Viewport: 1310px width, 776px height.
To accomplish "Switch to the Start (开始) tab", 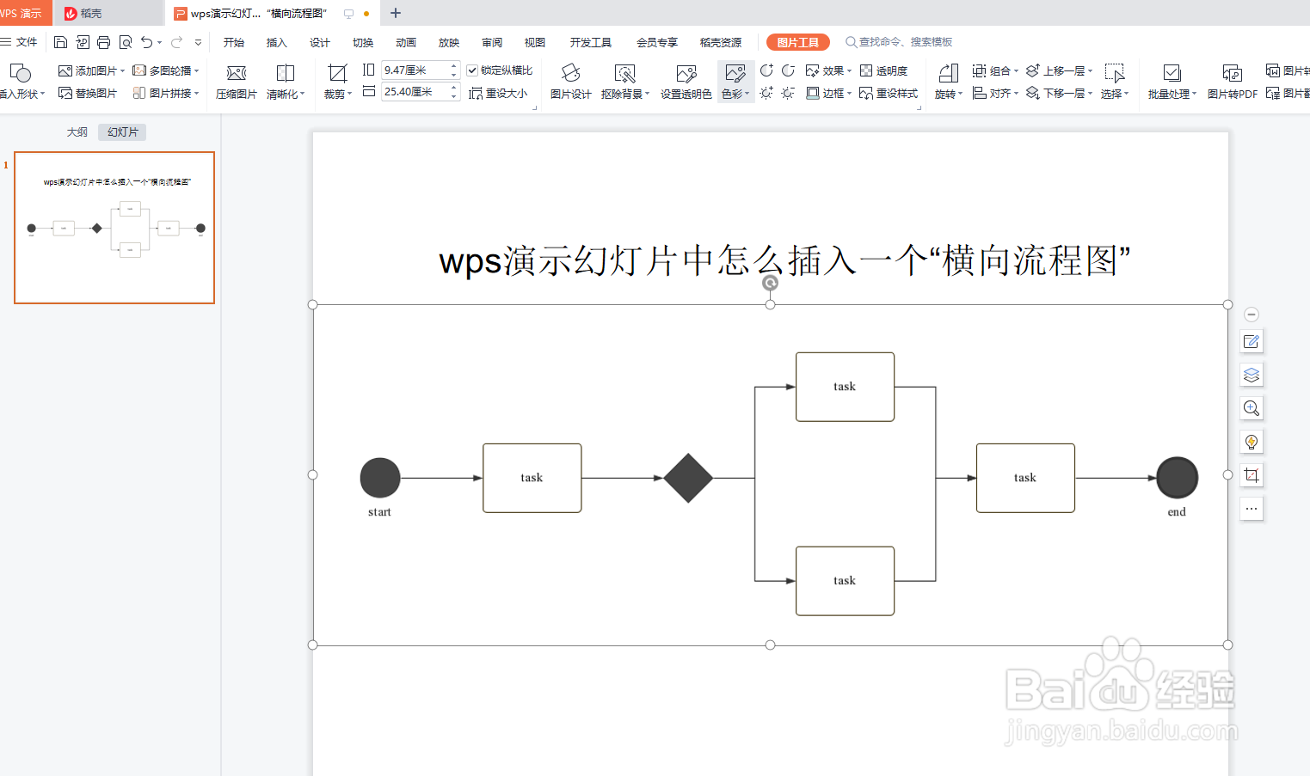I will click(234, 42).
